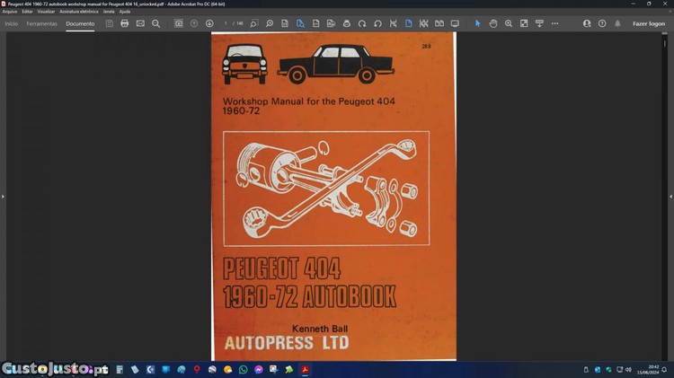674x378 pixels.
Task: Select the hand pan tool
Action: pyautogui.click(x=493, y=23)
